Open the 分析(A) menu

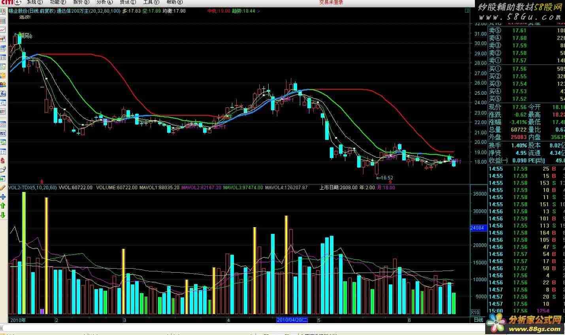[105, 2]
